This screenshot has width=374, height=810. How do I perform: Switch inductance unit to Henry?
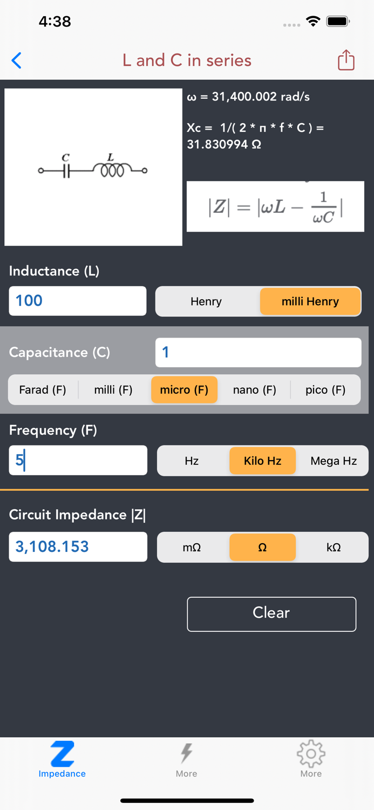(x=207, y=301)
